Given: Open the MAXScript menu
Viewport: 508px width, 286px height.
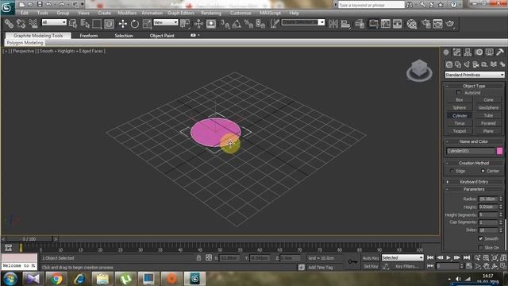Looking at the screenshot, I should click(270, 13).
